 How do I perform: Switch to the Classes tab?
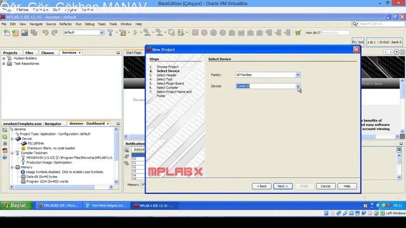coord(48,53)
